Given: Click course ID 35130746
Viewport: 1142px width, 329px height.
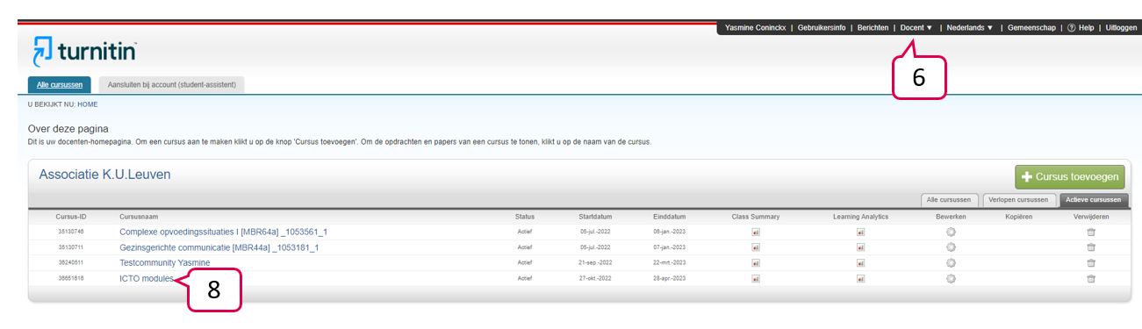Looking at the screenshot, I should [x=71, y=232].
